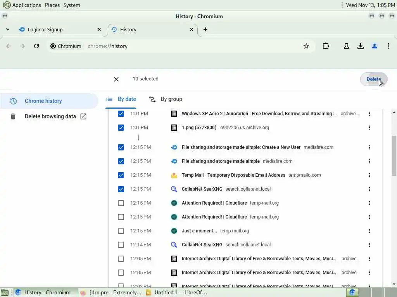Screen dimensions: 397x297
Task: Click the scrollbar down arrow
Action: click(394, 284)
